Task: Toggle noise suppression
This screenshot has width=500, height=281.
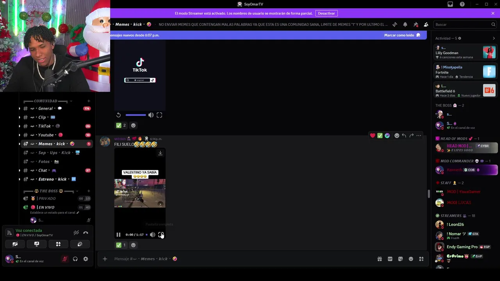Action: click(x=76, y=233)
